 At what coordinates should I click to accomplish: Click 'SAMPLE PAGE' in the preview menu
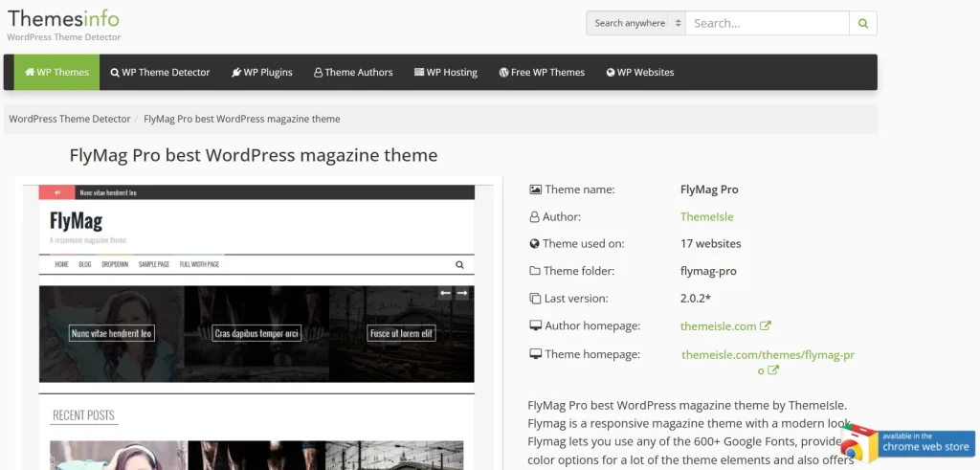(154, 264)
